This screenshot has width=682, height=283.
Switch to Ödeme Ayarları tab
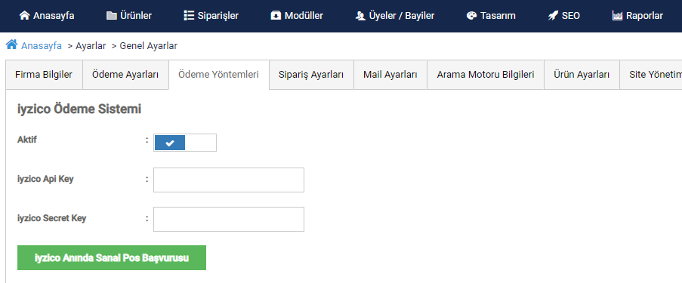point(125,75)
